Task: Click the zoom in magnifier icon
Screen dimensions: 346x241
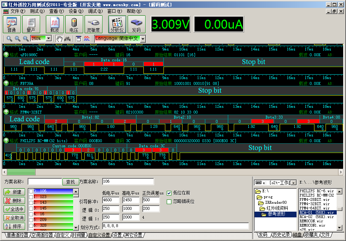Action: 9,39
